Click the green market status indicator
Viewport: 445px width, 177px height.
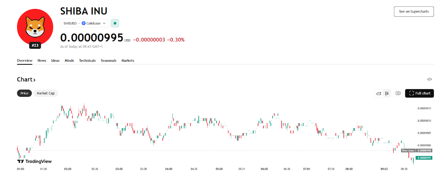(x=115, y=23)
